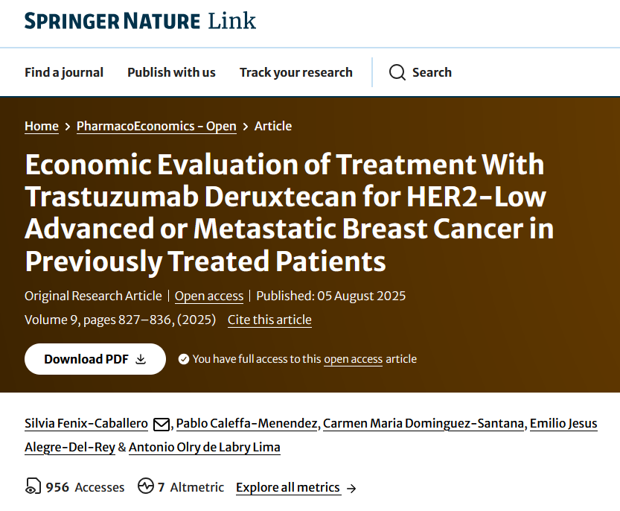
Task: Open Track your research menu item
Action: (295, 72)
